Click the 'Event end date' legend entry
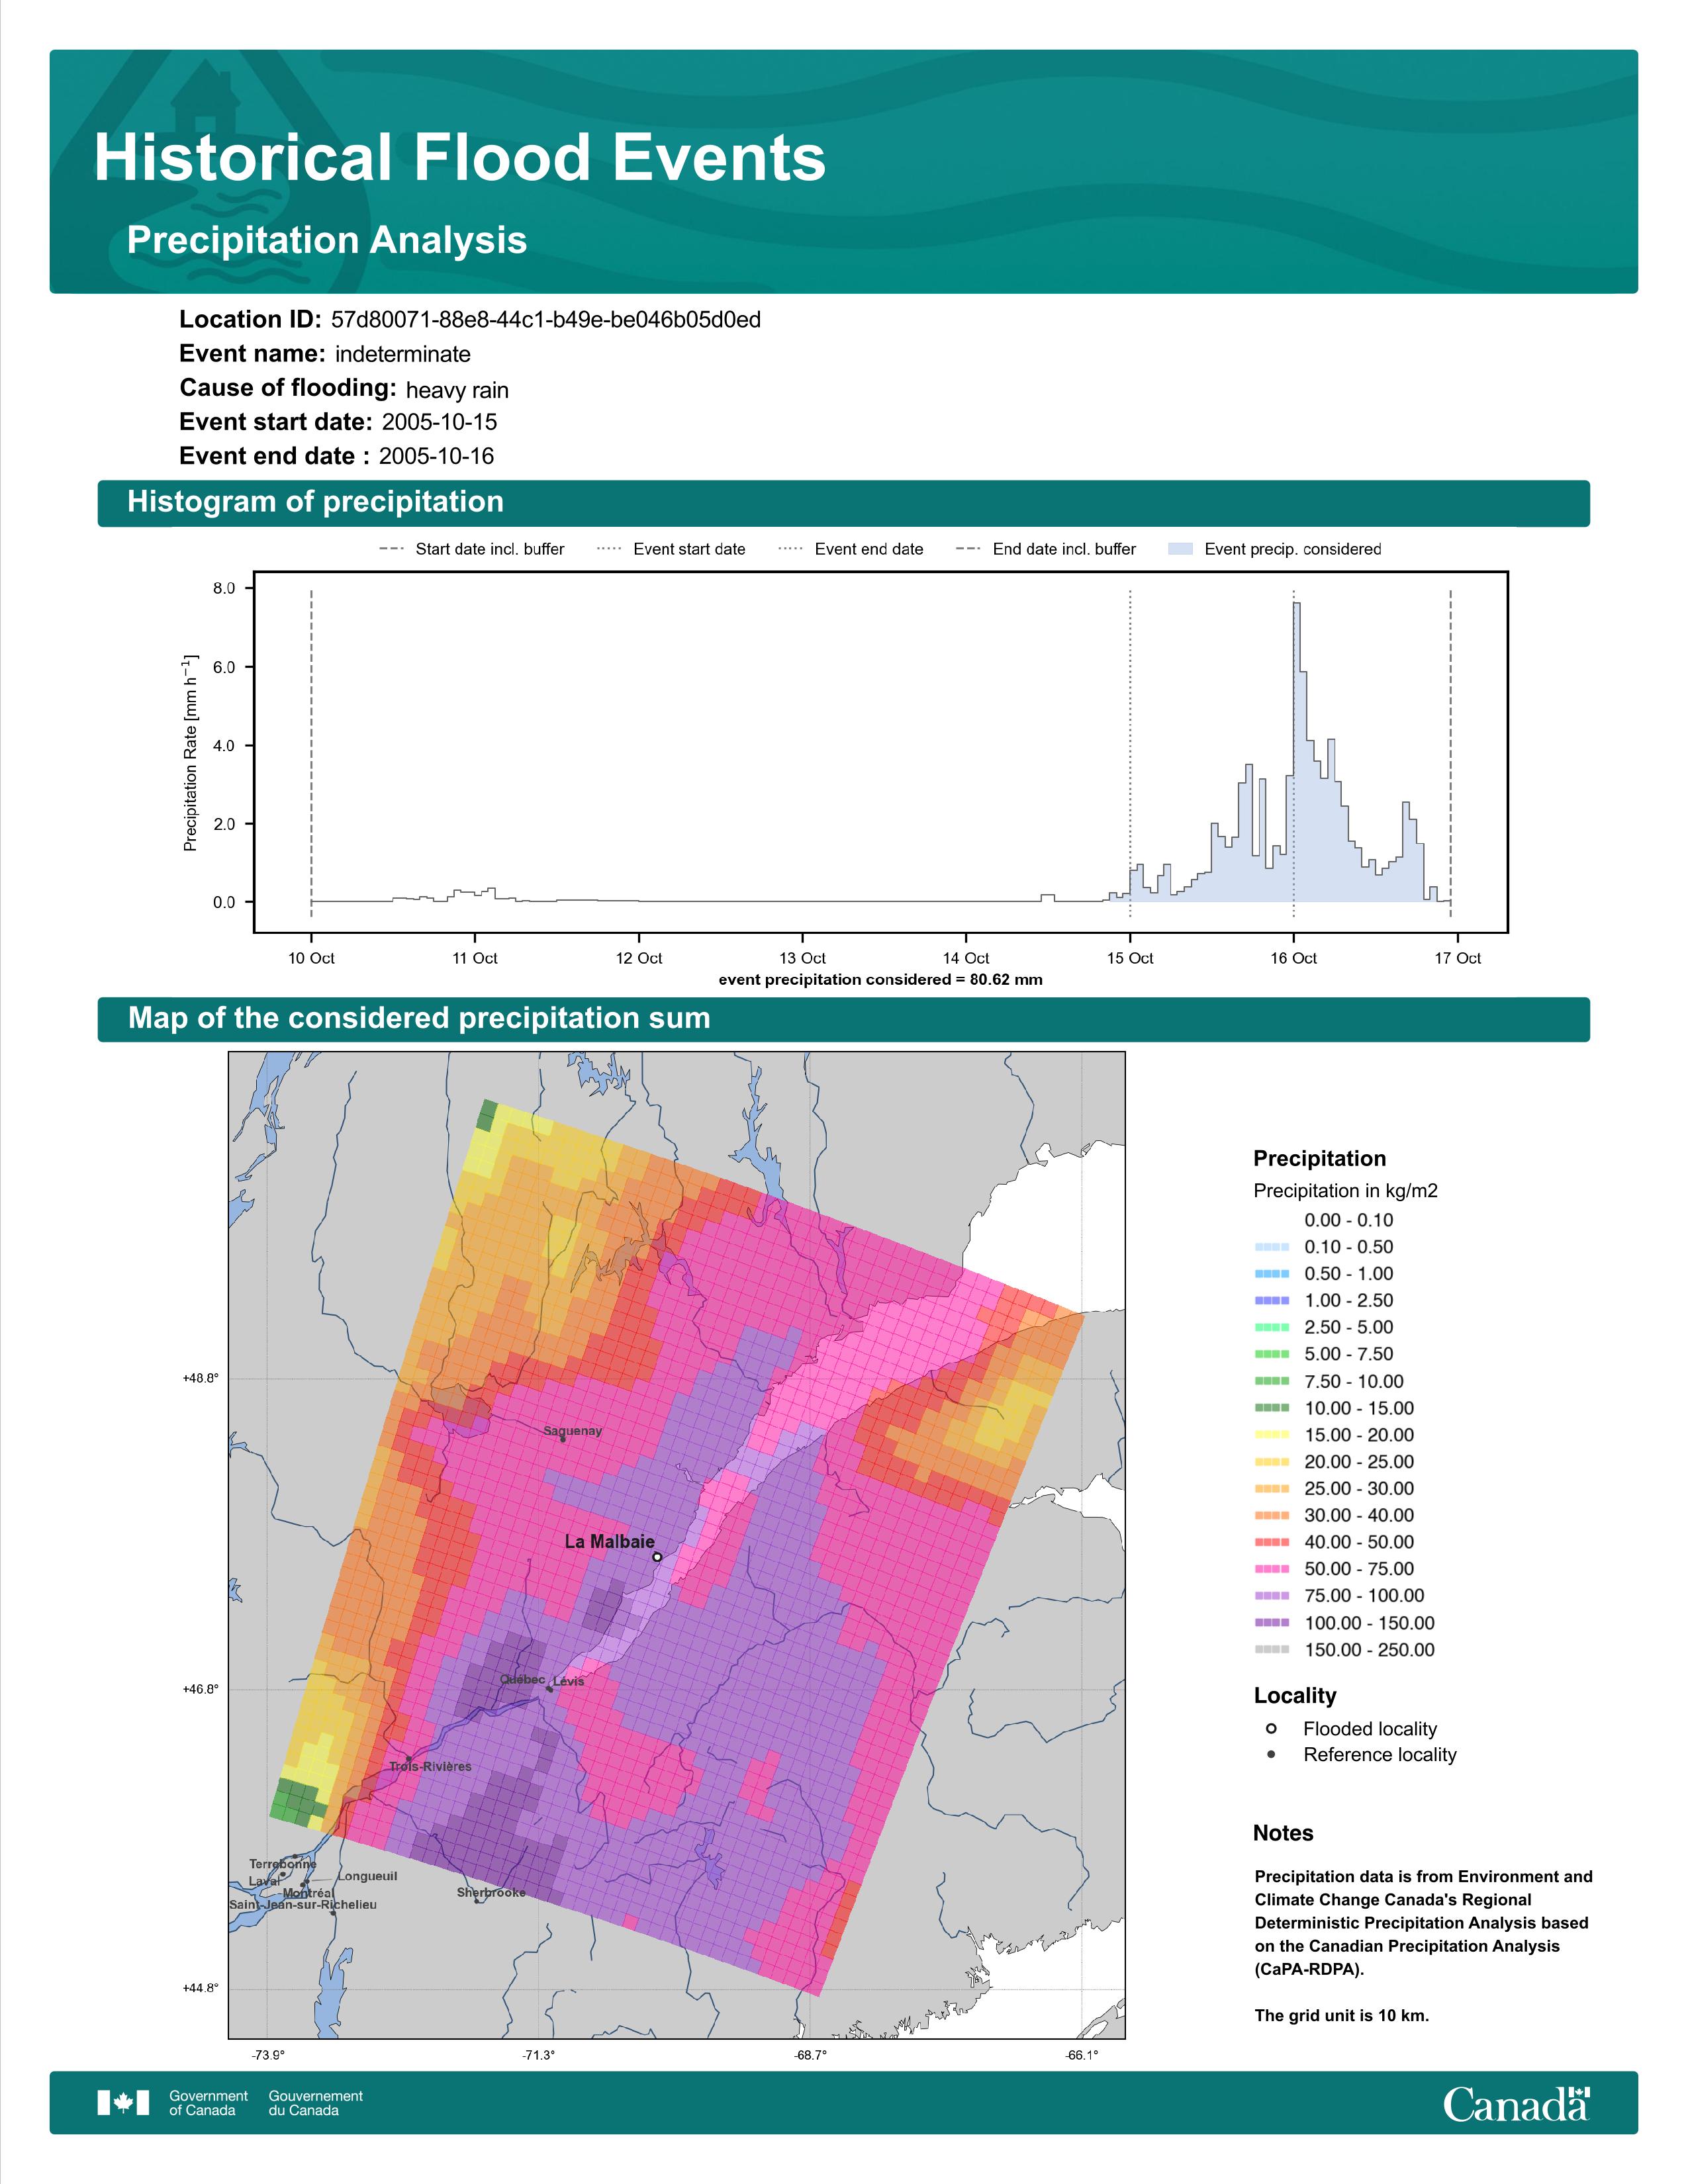 851,549
